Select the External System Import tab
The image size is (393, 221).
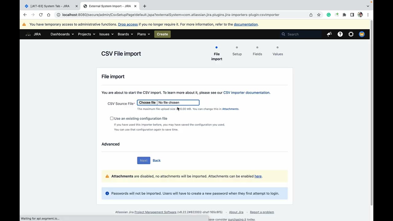coord(110,6)
